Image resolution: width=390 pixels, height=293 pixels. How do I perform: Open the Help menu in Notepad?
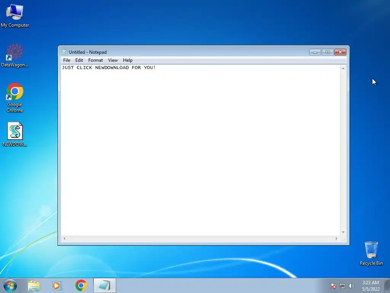click(128, 60)
